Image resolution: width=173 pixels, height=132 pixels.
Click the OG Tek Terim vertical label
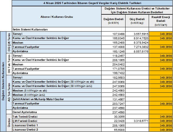coord(9,64)
